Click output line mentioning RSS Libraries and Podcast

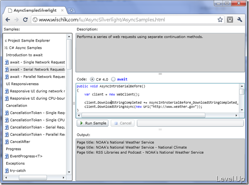[x=140, y=152]
